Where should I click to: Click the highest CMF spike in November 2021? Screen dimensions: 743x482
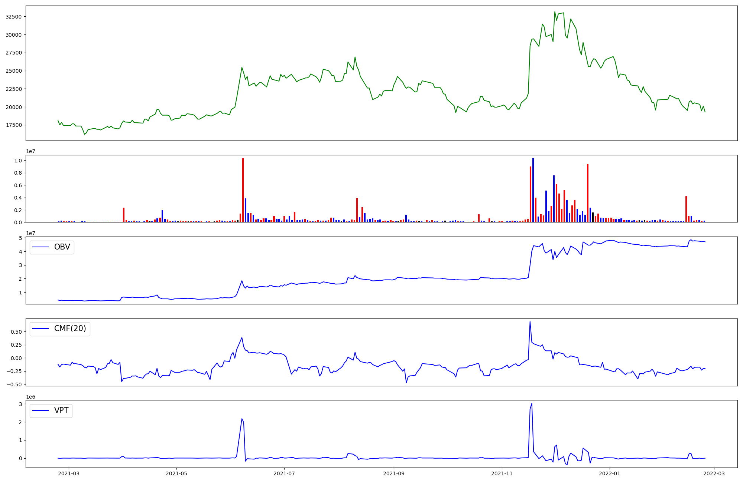point(530,322)
